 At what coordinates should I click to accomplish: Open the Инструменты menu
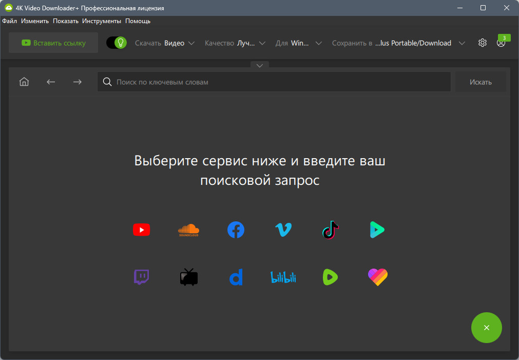click(x=102, y=21)
